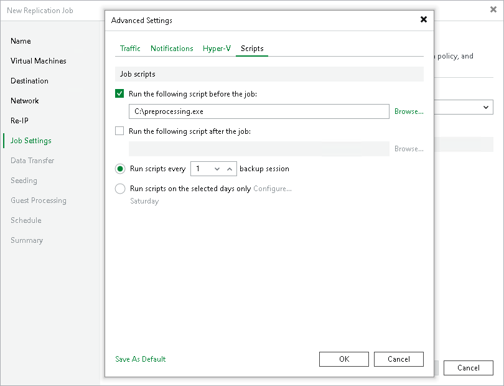Click the greyed Browse link for after-job script
Image resolution: width=504 pixels, height=386 pixels.
point(409,149)
